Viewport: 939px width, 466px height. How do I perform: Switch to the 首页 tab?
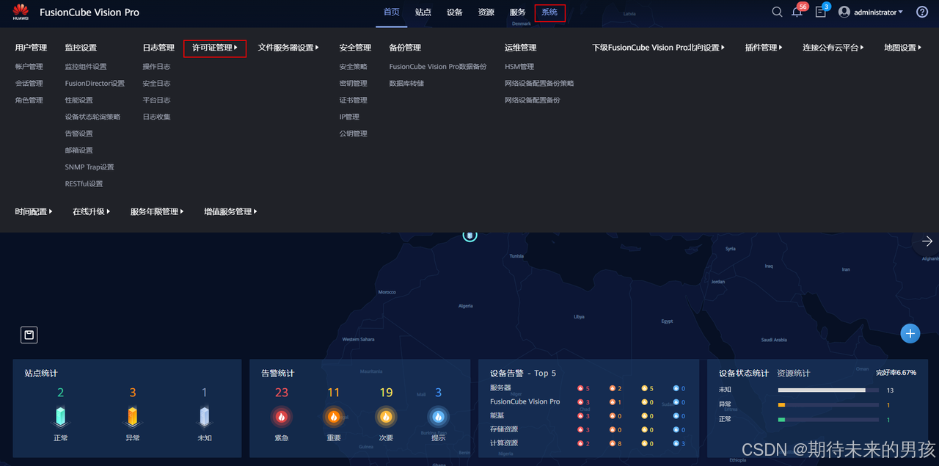(392, 12)
